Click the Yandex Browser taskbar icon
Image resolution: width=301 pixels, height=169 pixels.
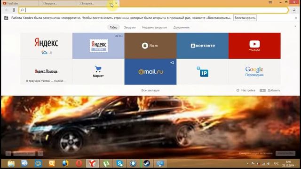(x=92, y=163)
